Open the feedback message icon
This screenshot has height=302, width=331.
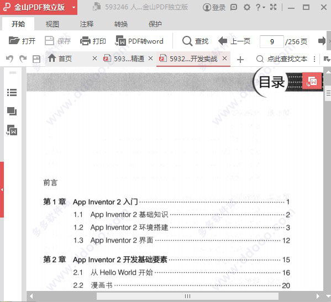point(234,7)
